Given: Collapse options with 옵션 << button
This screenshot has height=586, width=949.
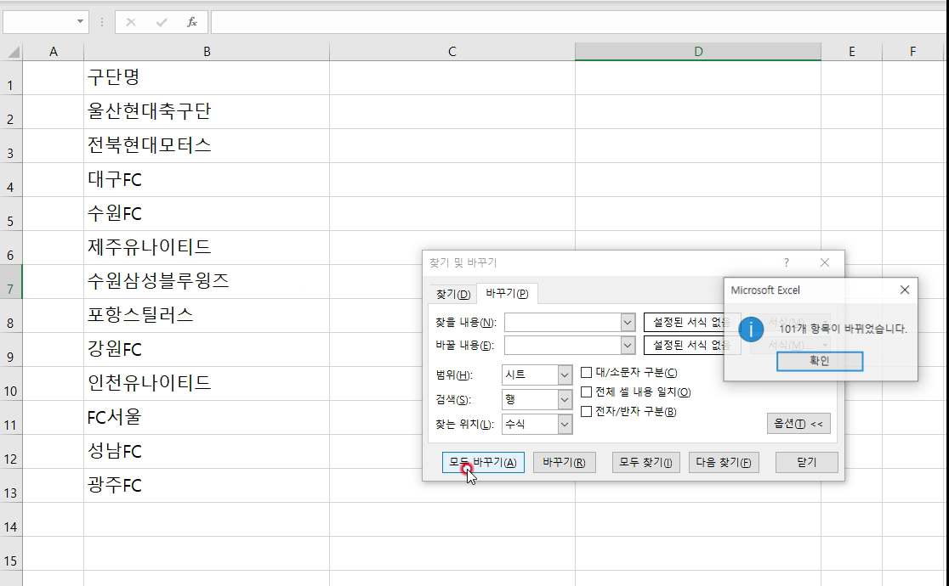Looking at the screenshot, I should coord(798,424).
